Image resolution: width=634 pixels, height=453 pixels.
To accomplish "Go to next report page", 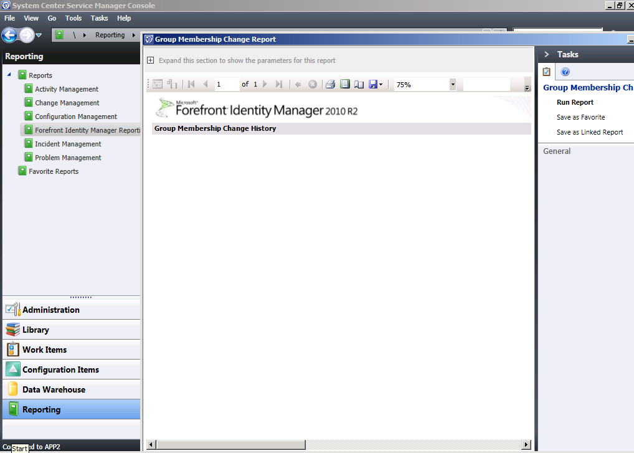I will click(265, 84).
